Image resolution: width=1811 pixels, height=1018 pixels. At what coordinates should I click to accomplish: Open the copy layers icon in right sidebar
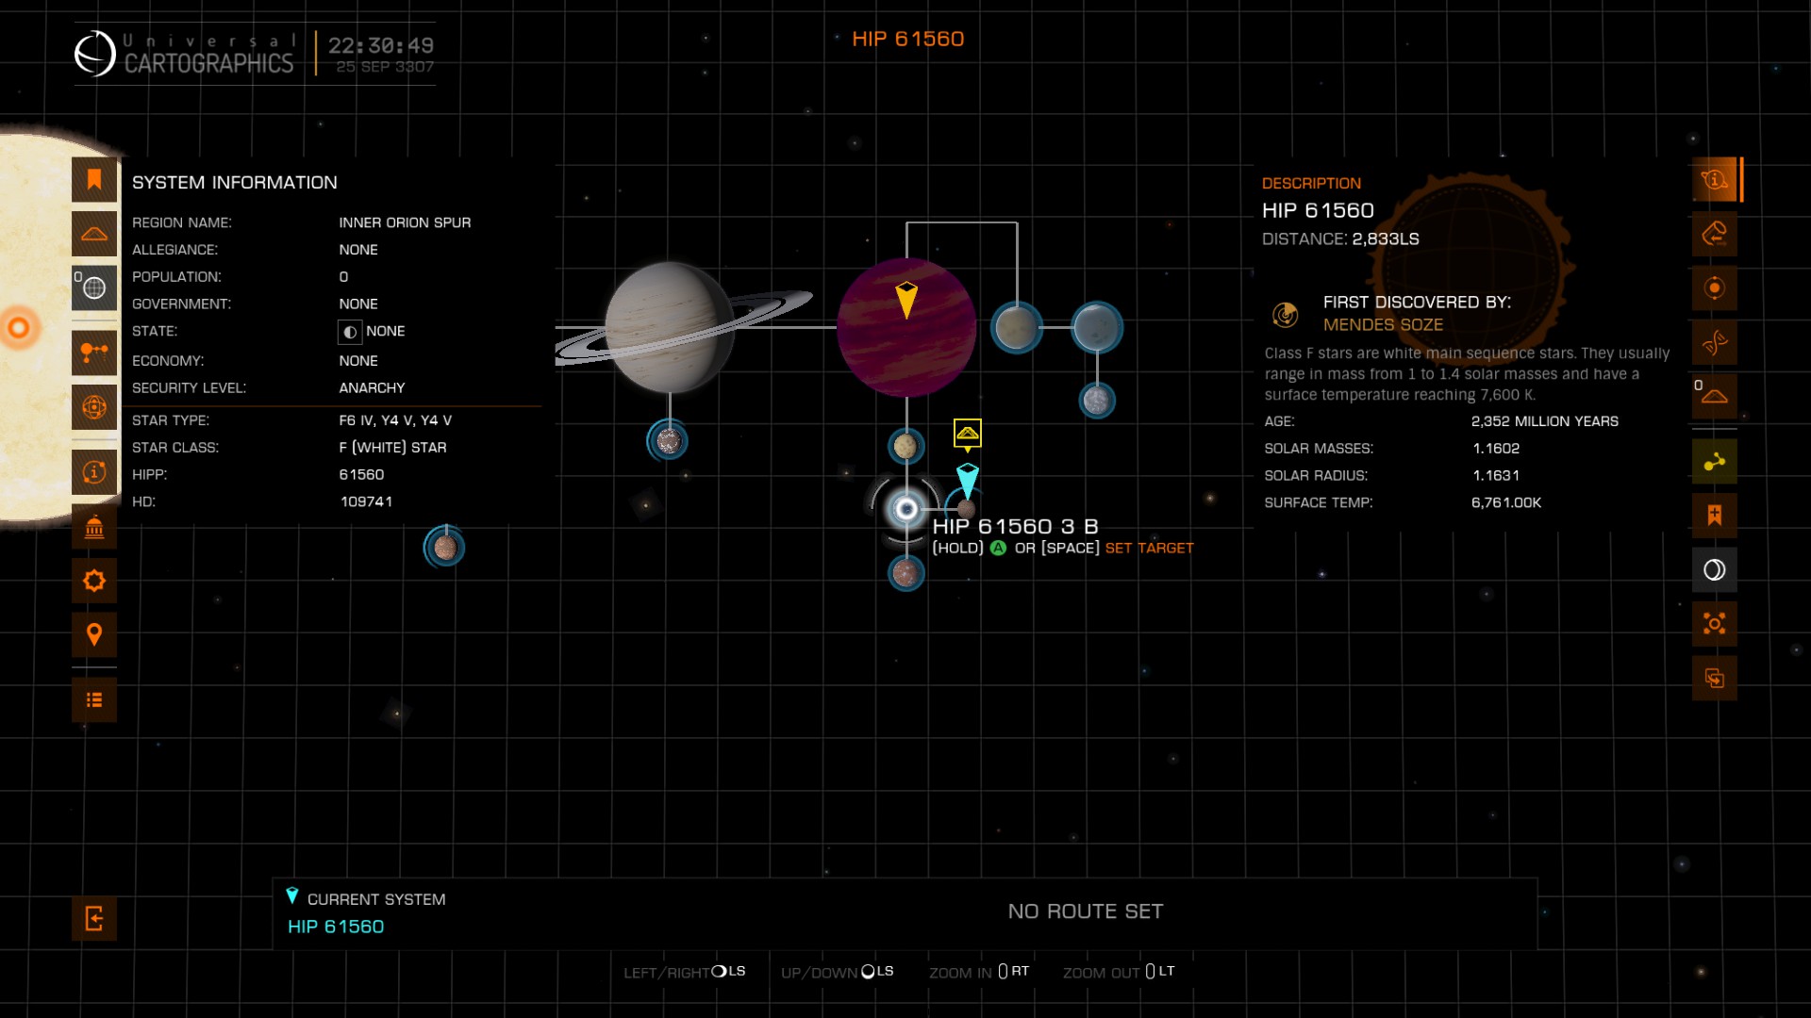tap(1715, 679)
